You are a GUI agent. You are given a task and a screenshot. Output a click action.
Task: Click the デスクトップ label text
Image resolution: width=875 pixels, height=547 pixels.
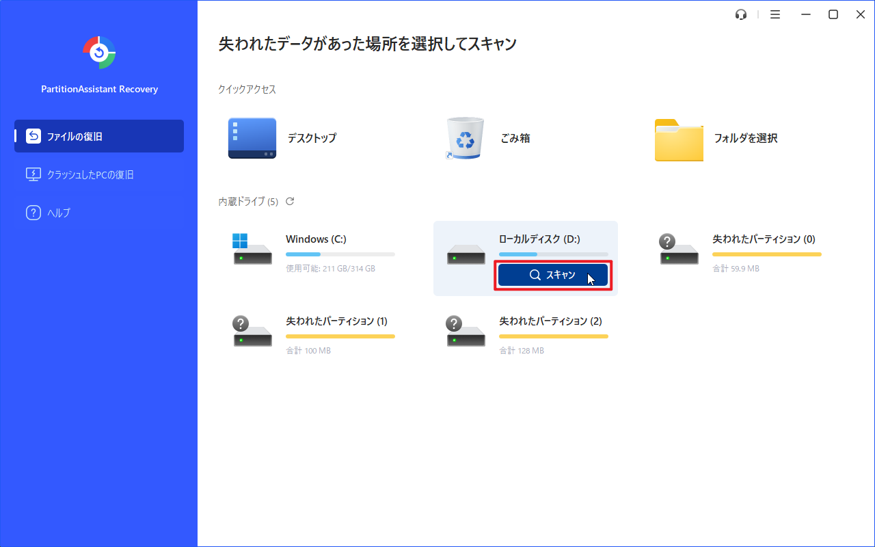click(312, 138)
